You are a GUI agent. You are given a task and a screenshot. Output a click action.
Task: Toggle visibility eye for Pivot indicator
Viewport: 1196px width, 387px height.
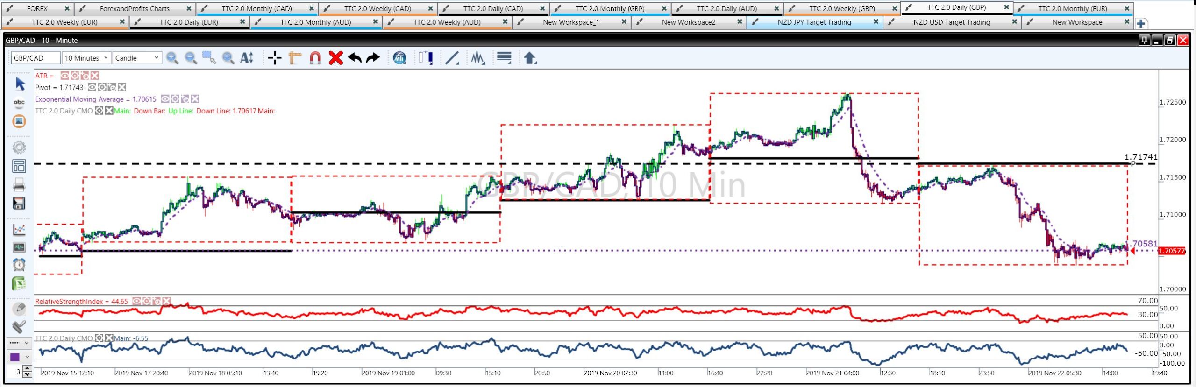click(x=92, y=87)
